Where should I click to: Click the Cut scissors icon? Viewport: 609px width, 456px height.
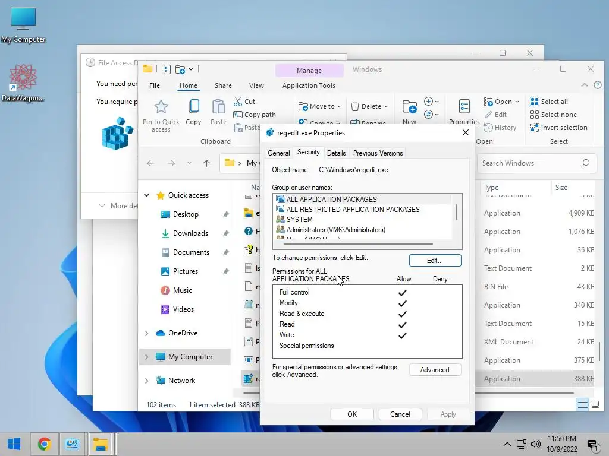[x=238, y=102]
